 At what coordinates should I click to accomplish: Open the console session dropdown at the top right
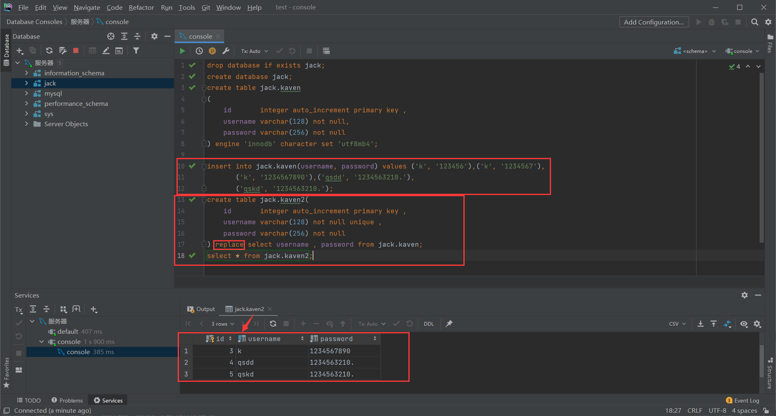click(x=743, y=51)
